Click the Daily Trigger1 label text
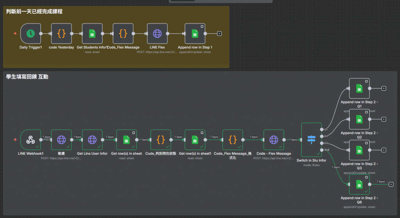Image resolution: width=400 pixels, height=218 pixels. [x=30, y=47]
